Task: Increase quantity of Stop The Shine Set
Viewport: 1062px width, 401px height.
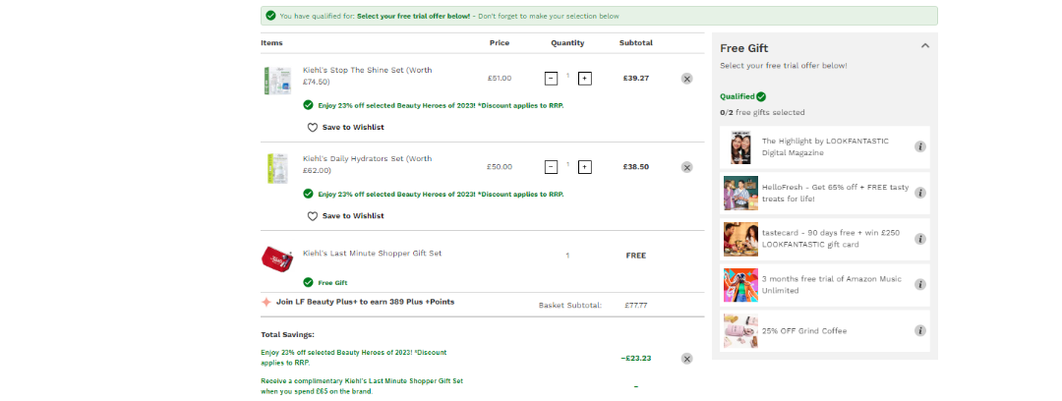Action: click(x=585, y=79)
